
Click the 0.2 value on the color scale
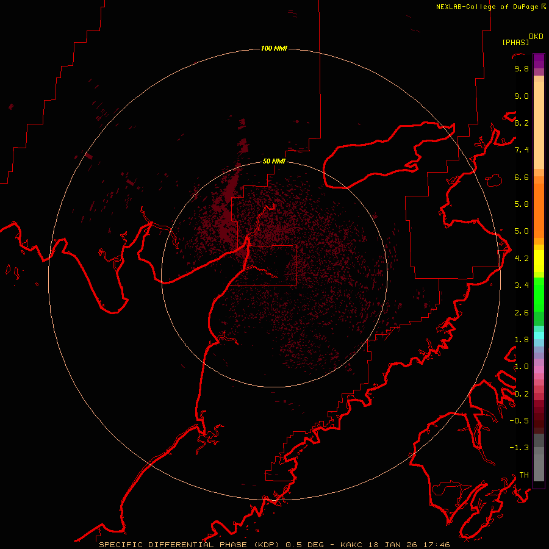[x=522, y=394]
